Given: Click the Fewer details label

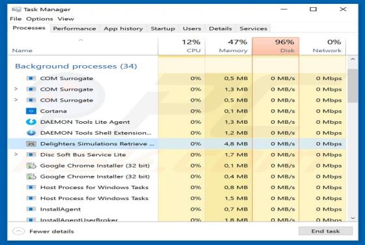Looking at the screenshot, I should click(51, 231).
